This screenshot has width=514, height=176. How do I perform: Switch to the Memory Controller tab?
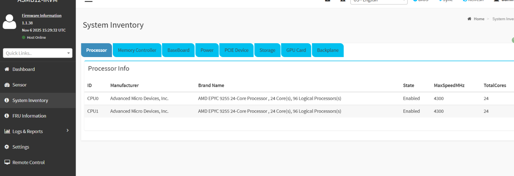137,50
